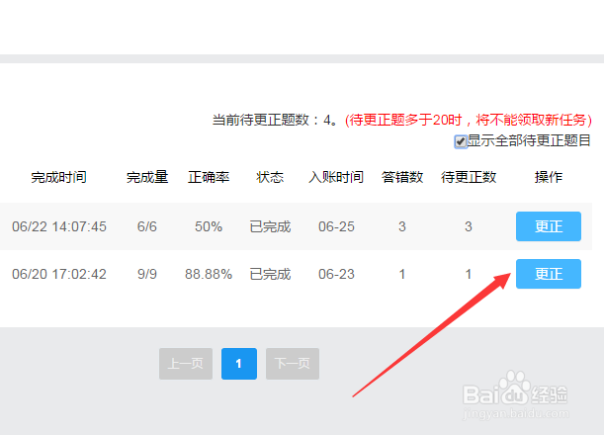Click the 完成量 column header
The width and height of the screenshot is (604, 435).
click(x=147, y=177)
